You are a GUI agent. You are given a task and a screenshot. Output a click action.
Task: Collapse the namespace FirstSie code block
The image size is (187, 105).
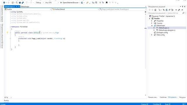(11, 27)
